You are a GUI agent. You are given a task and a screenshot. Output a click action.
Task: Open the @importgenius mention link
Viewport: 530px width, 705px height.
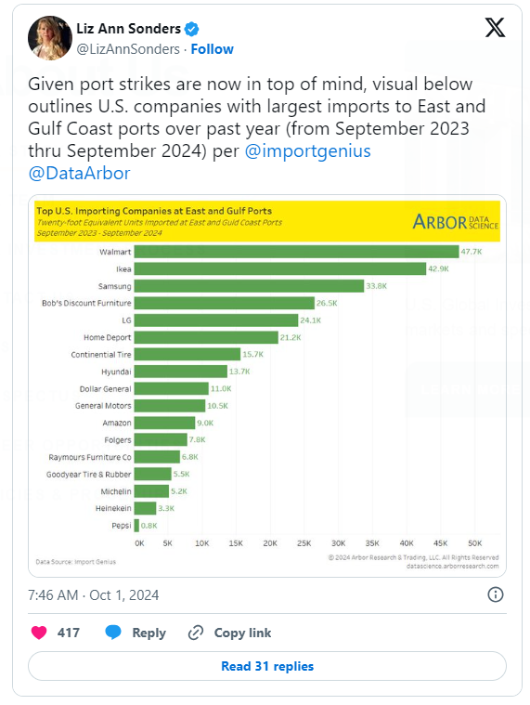click(x=307, y=150)
